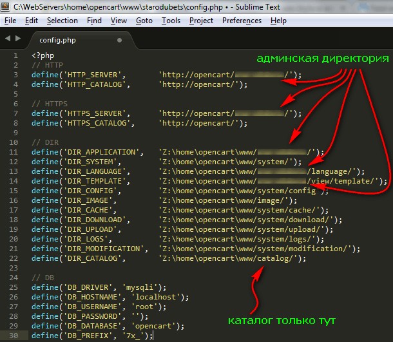
Task: Click the left tab scroll arrow
Action: (7, 39)
